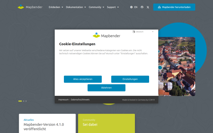This screenshot has height=133, width=213.
Task: Expand the Community menu
Action: pos(96,7)
